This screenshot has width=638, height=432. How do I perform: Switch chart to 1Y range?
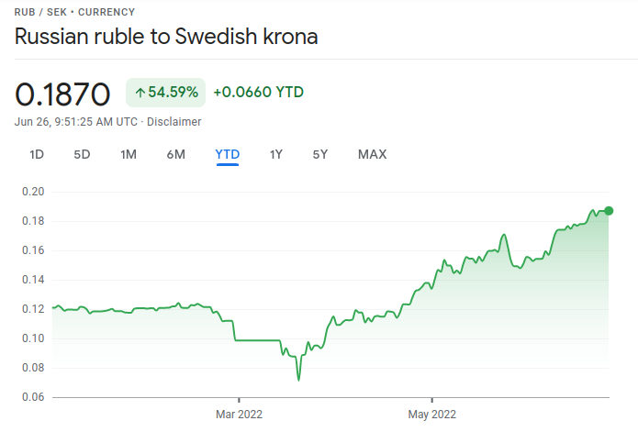pos(275,154)
